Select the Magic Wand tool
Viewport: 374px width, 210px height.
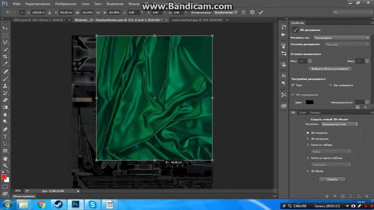(x=5, y=50)
